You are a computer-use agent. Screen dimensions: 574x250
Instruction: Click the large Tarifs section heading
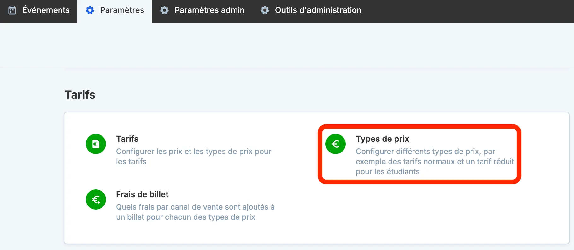click(80, 95)
